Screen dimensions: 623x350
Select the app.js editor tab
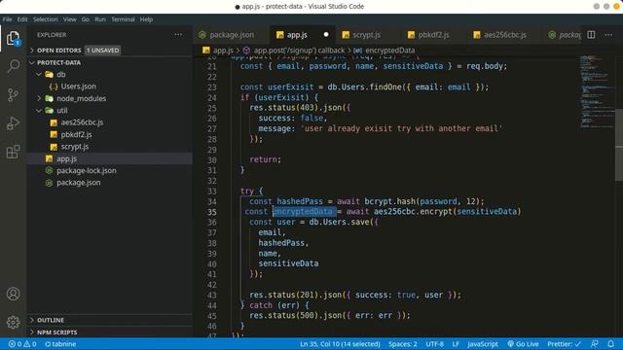[297, 35]
